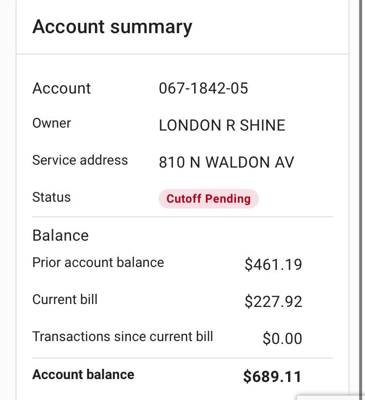This screenshot has width=365, height=400.
Task: Click the partially visible bottom-right corner panel
Action: pyautogui.click(x=332, y=397)
